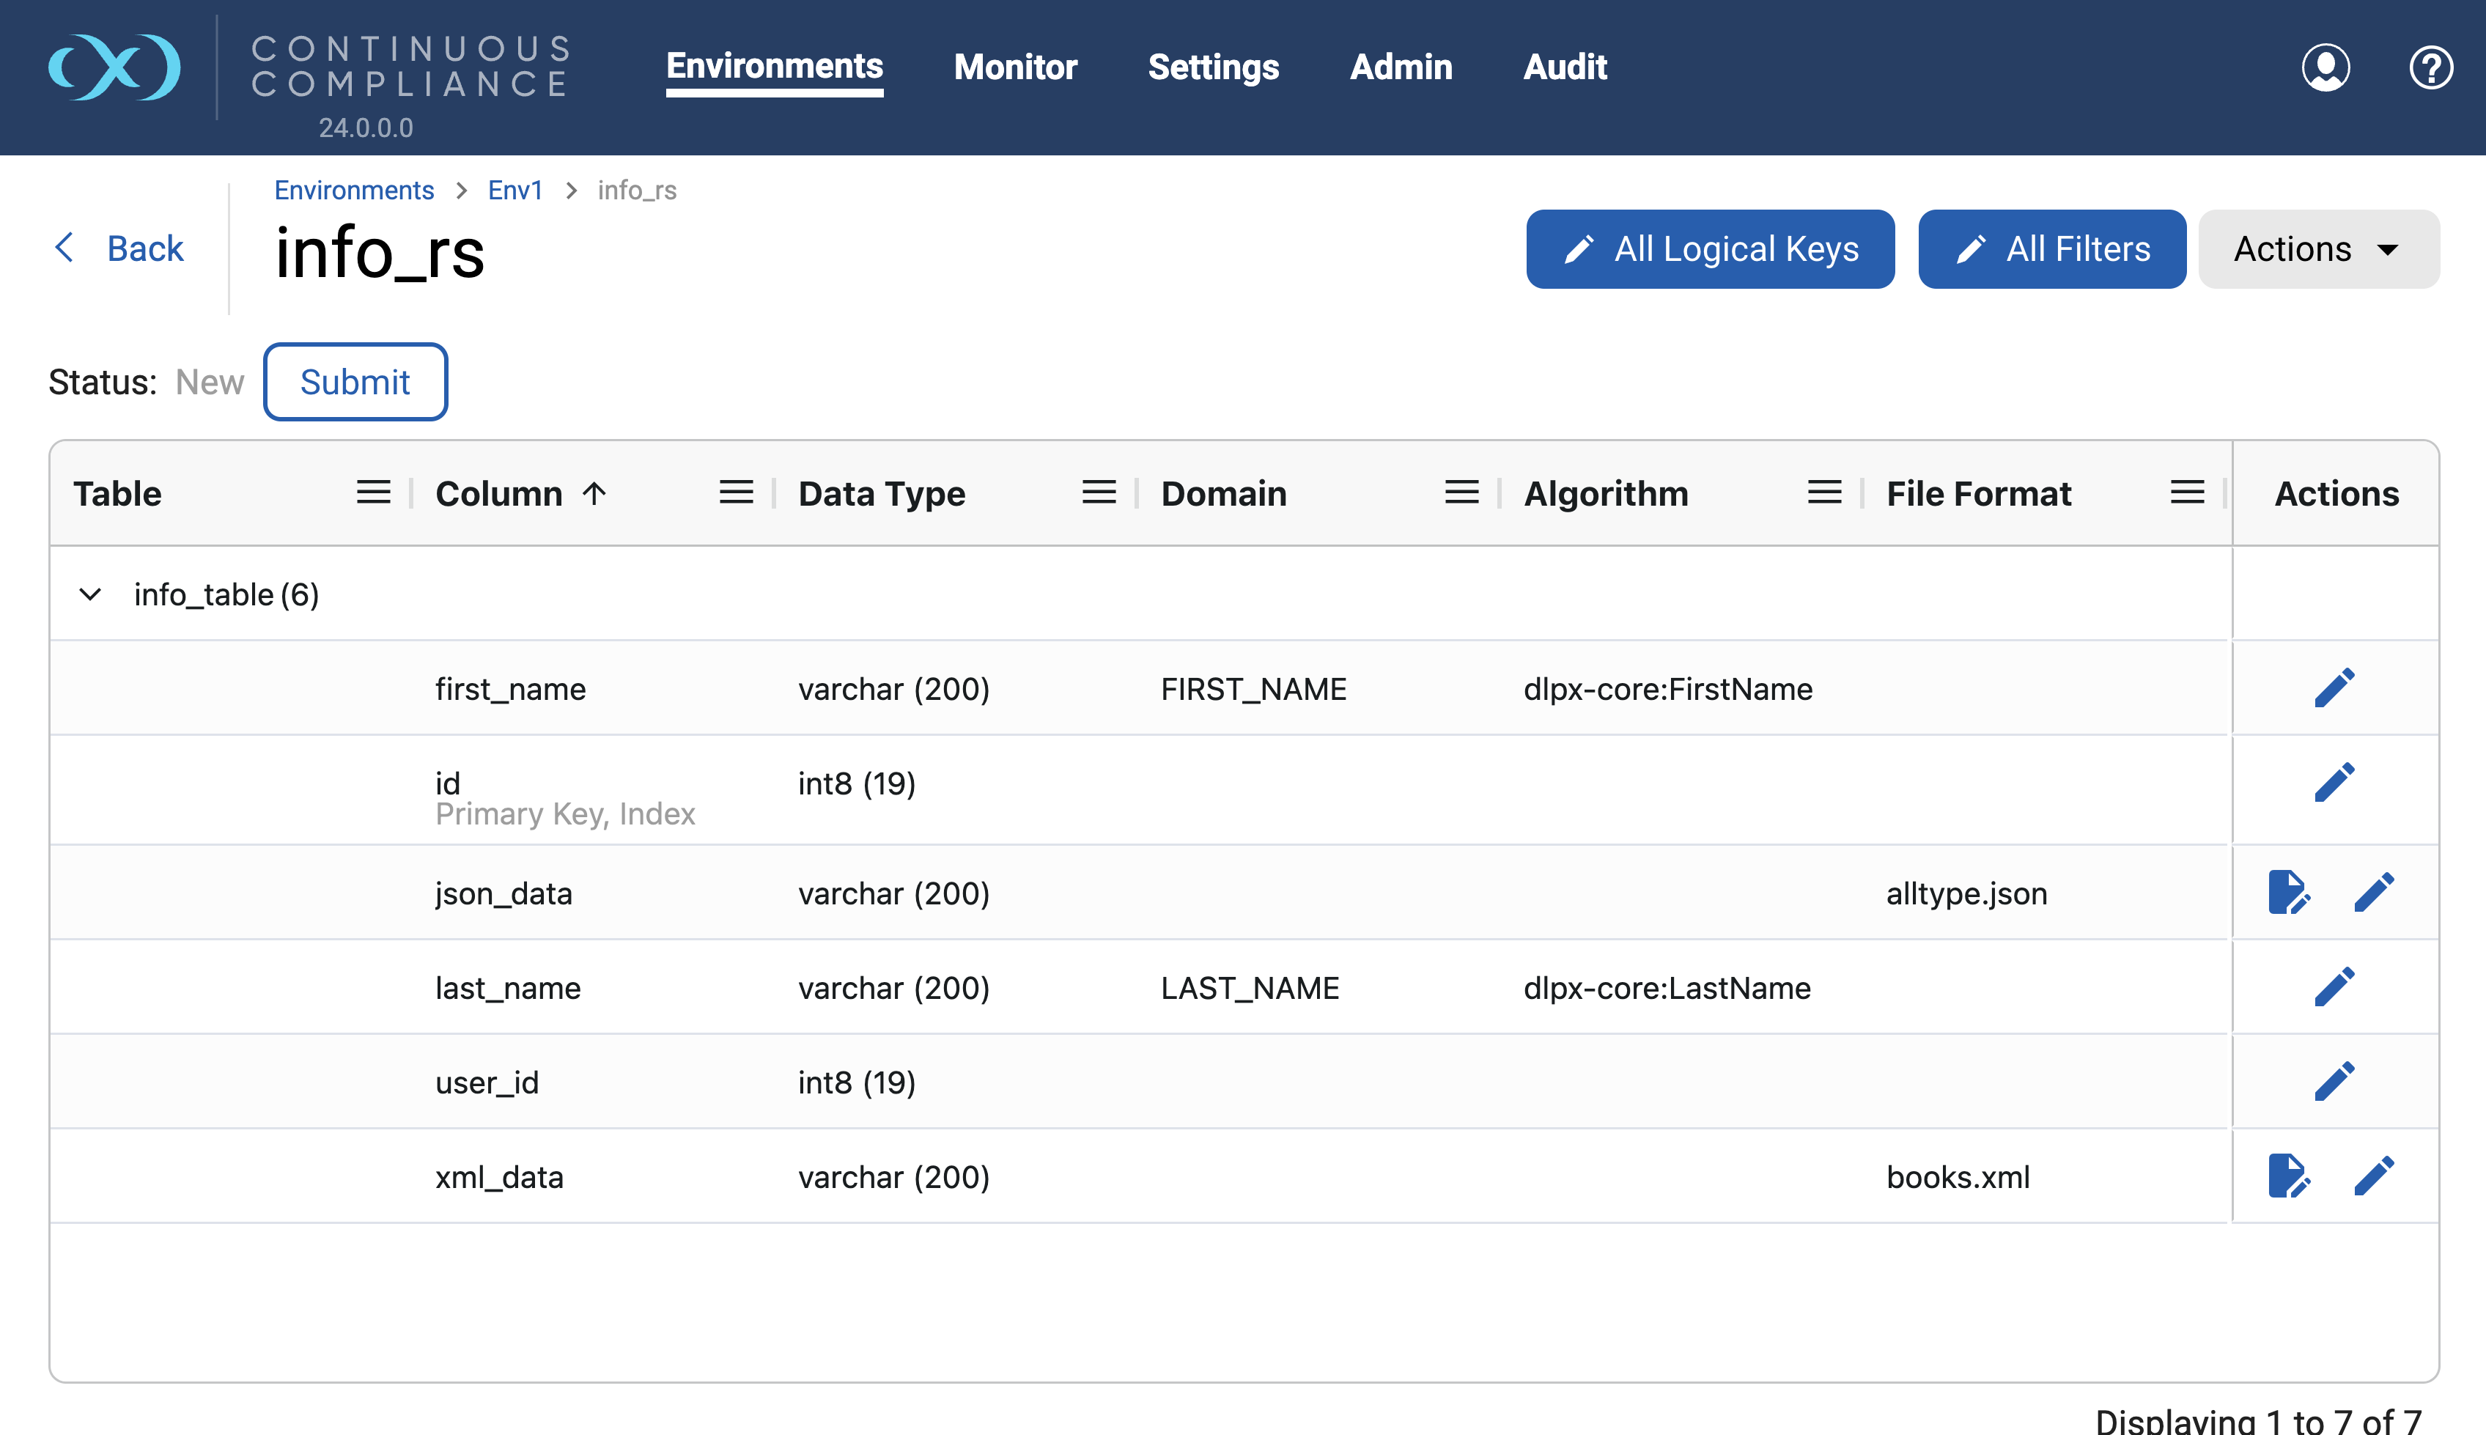This screenshot has height=1435, width=2486.
Task: Click the edit pencil for first_name row
Action: pyautogui.click(x=2334, y=688)
